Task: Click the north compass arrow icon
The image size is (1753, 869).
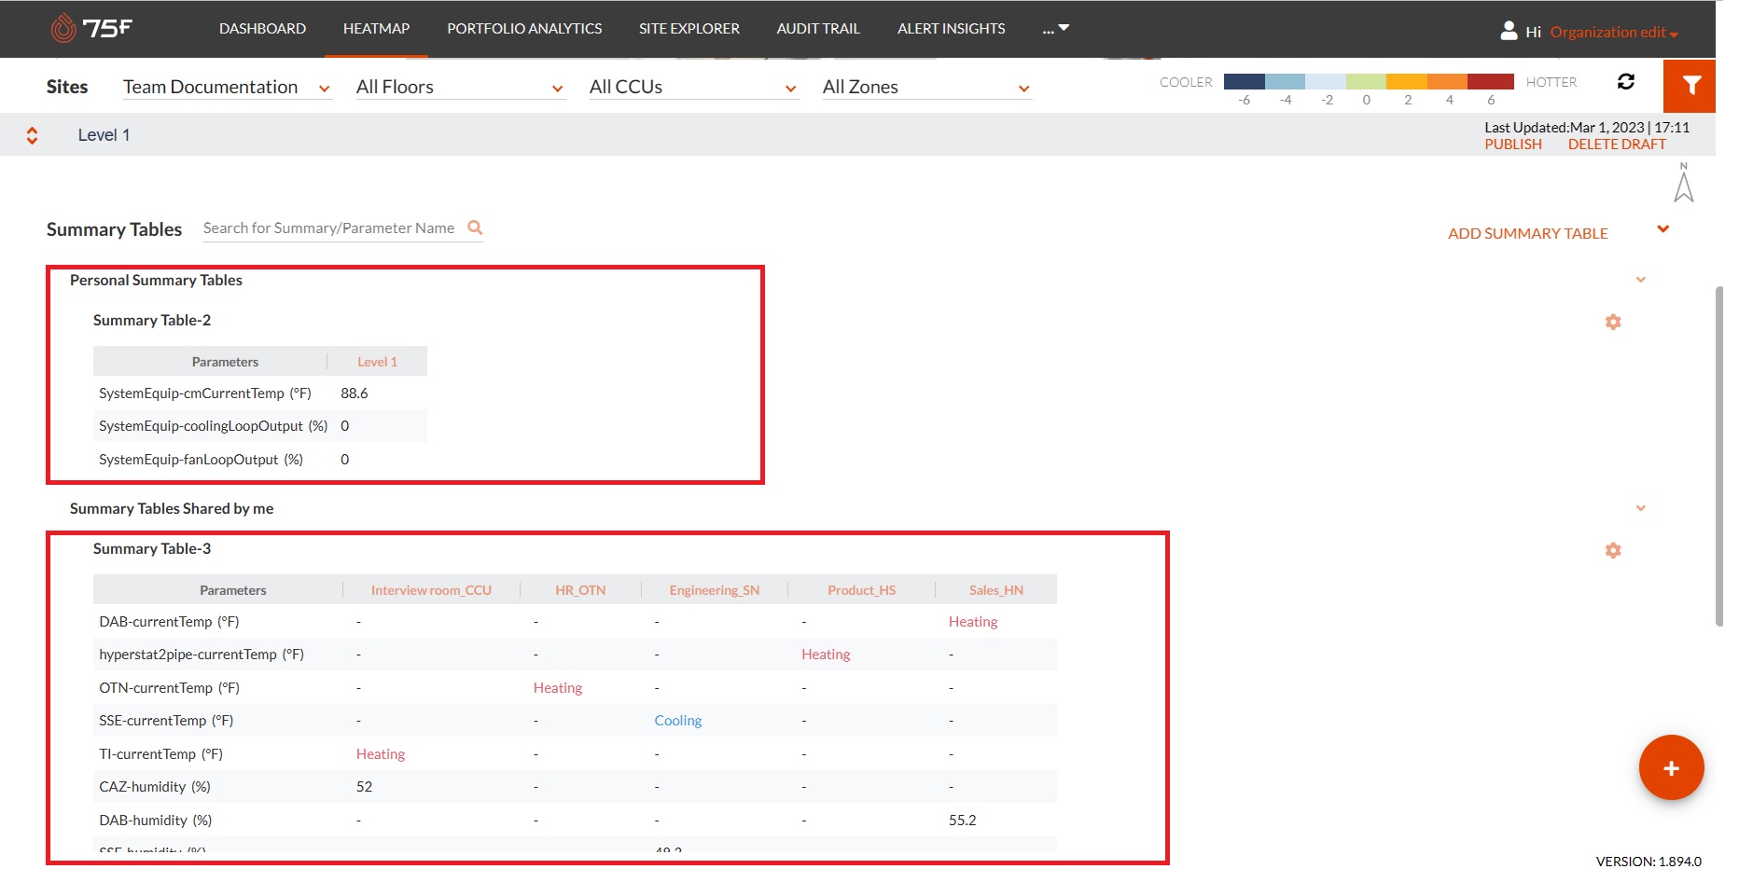Action: point(1683,183)
